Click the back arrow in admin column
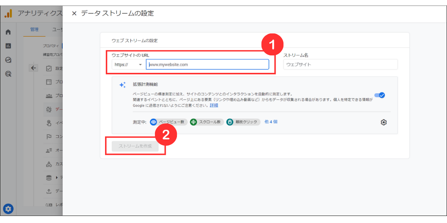The width and height of the screenshot is (447, 223). click(x=34, y=68)
